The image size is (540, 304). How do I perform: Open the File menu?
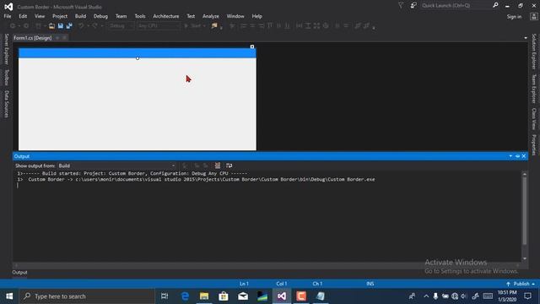point(8,16)
